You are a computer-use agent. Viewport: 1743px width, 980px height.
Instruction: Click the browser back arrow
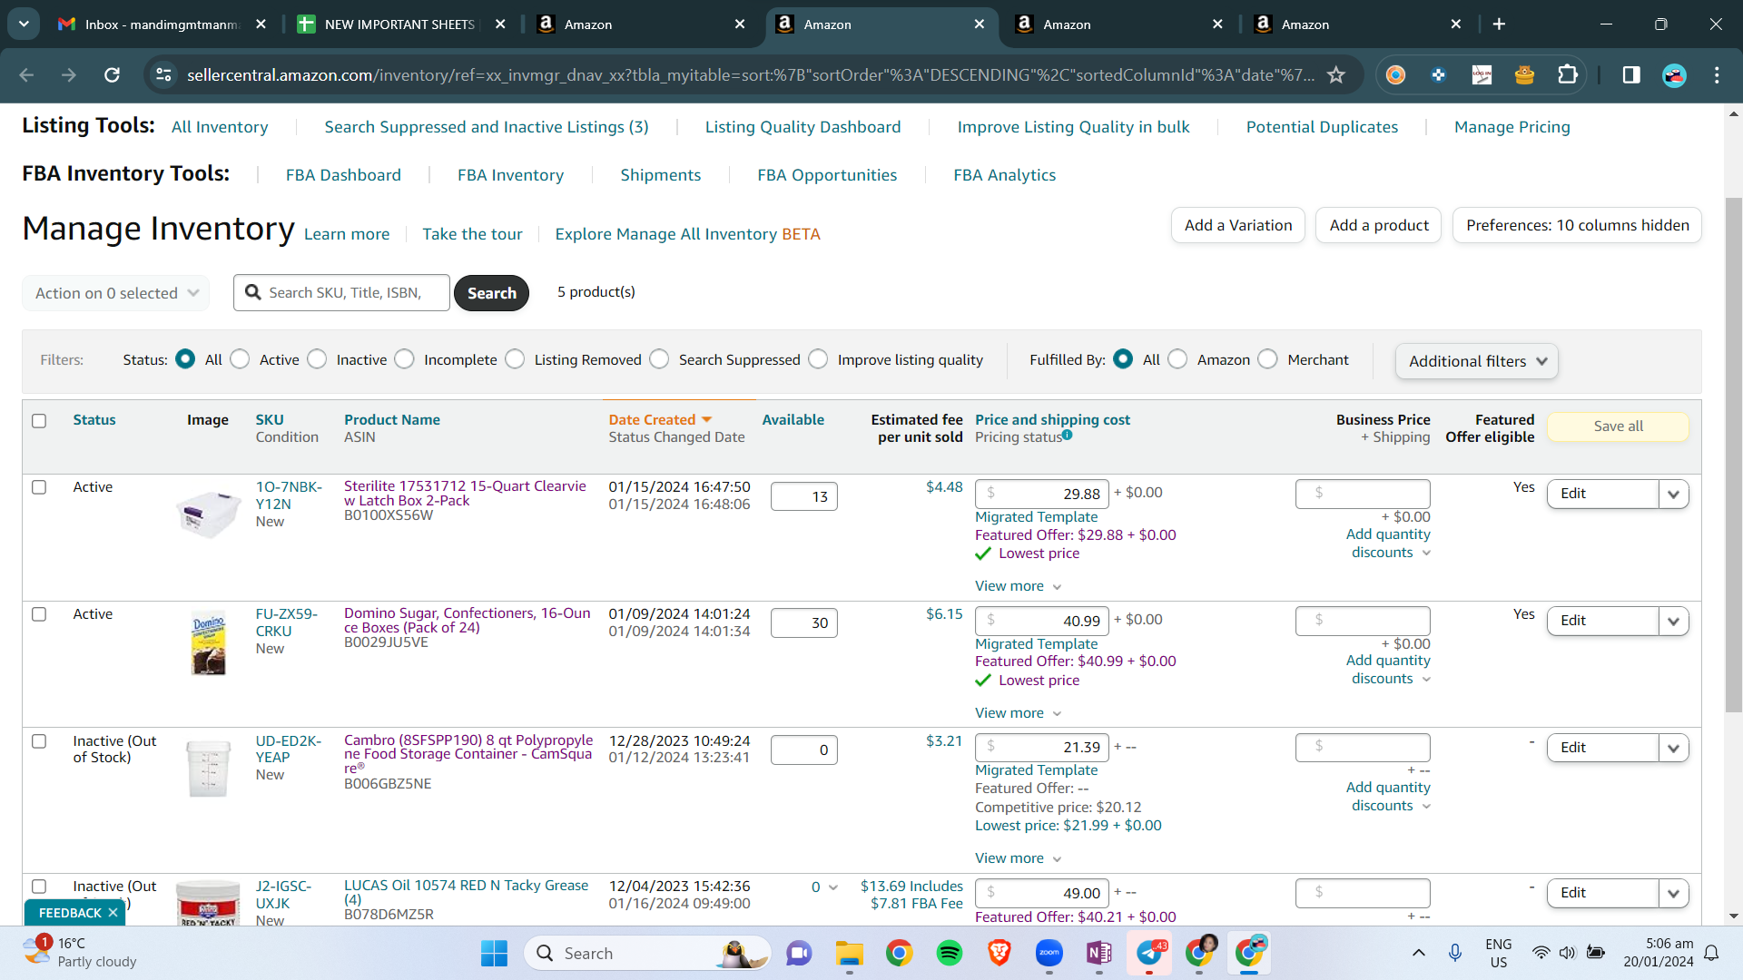[x=26, y=75]
